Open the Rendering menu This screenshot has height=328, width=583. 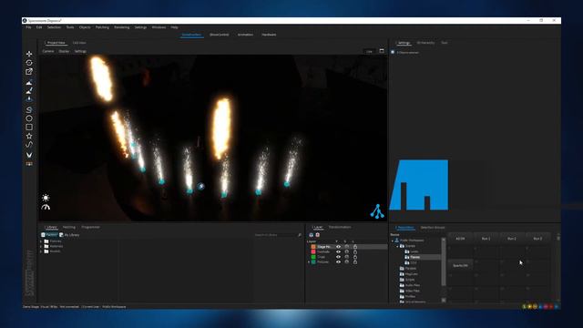[x=121, y=27]
